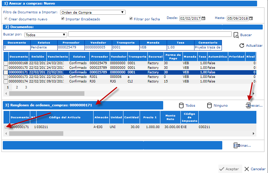Screen dimensions: 268x173
Task: Click the documents grid horizontal scrollbar
Action: click(x=47, y=94)
